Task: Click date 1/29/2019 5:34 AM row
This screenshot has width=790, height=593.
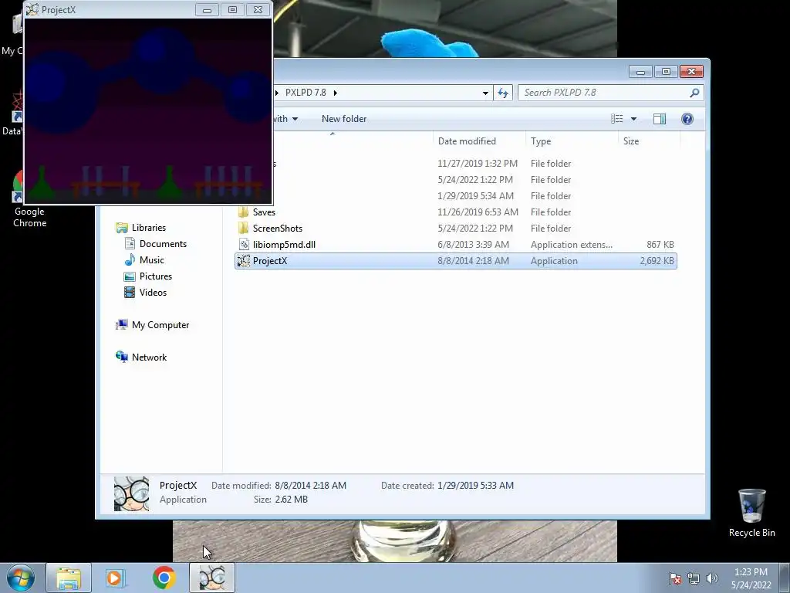Action: (x=475, y=195)
